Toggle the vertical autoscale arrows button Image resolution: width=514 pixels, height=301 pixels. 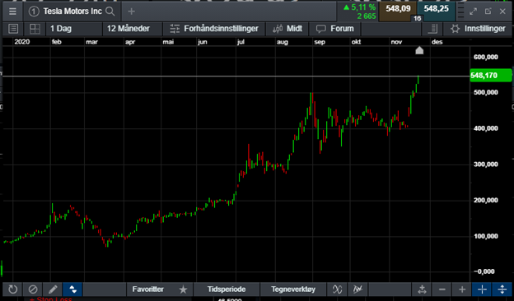502,289
